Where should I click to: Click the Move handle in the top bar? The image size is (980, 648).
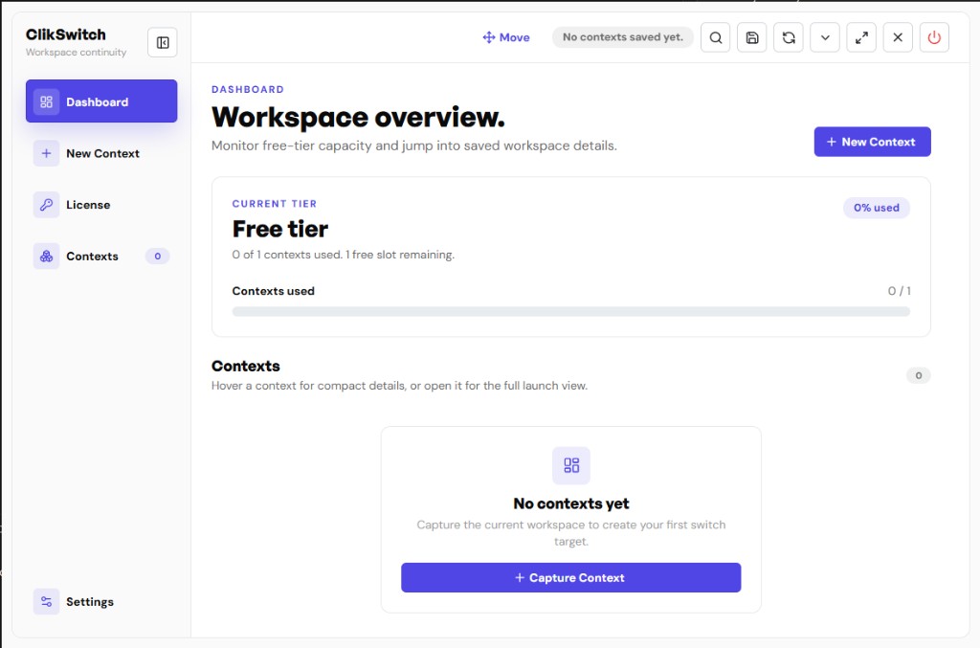[506, 37]
